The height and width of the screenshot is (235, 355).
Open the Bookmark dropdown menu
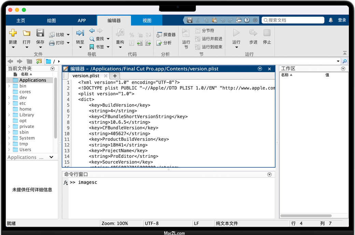click(x=108, y=47)
